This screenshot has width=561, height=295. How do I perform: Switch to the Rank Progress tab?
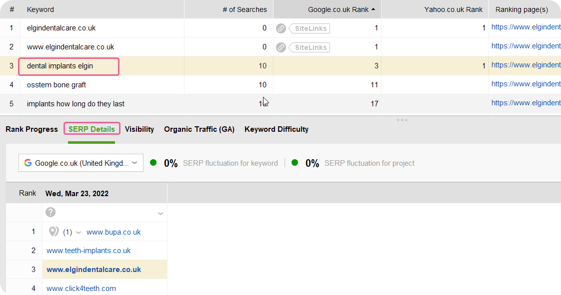(x=31, y=129)
